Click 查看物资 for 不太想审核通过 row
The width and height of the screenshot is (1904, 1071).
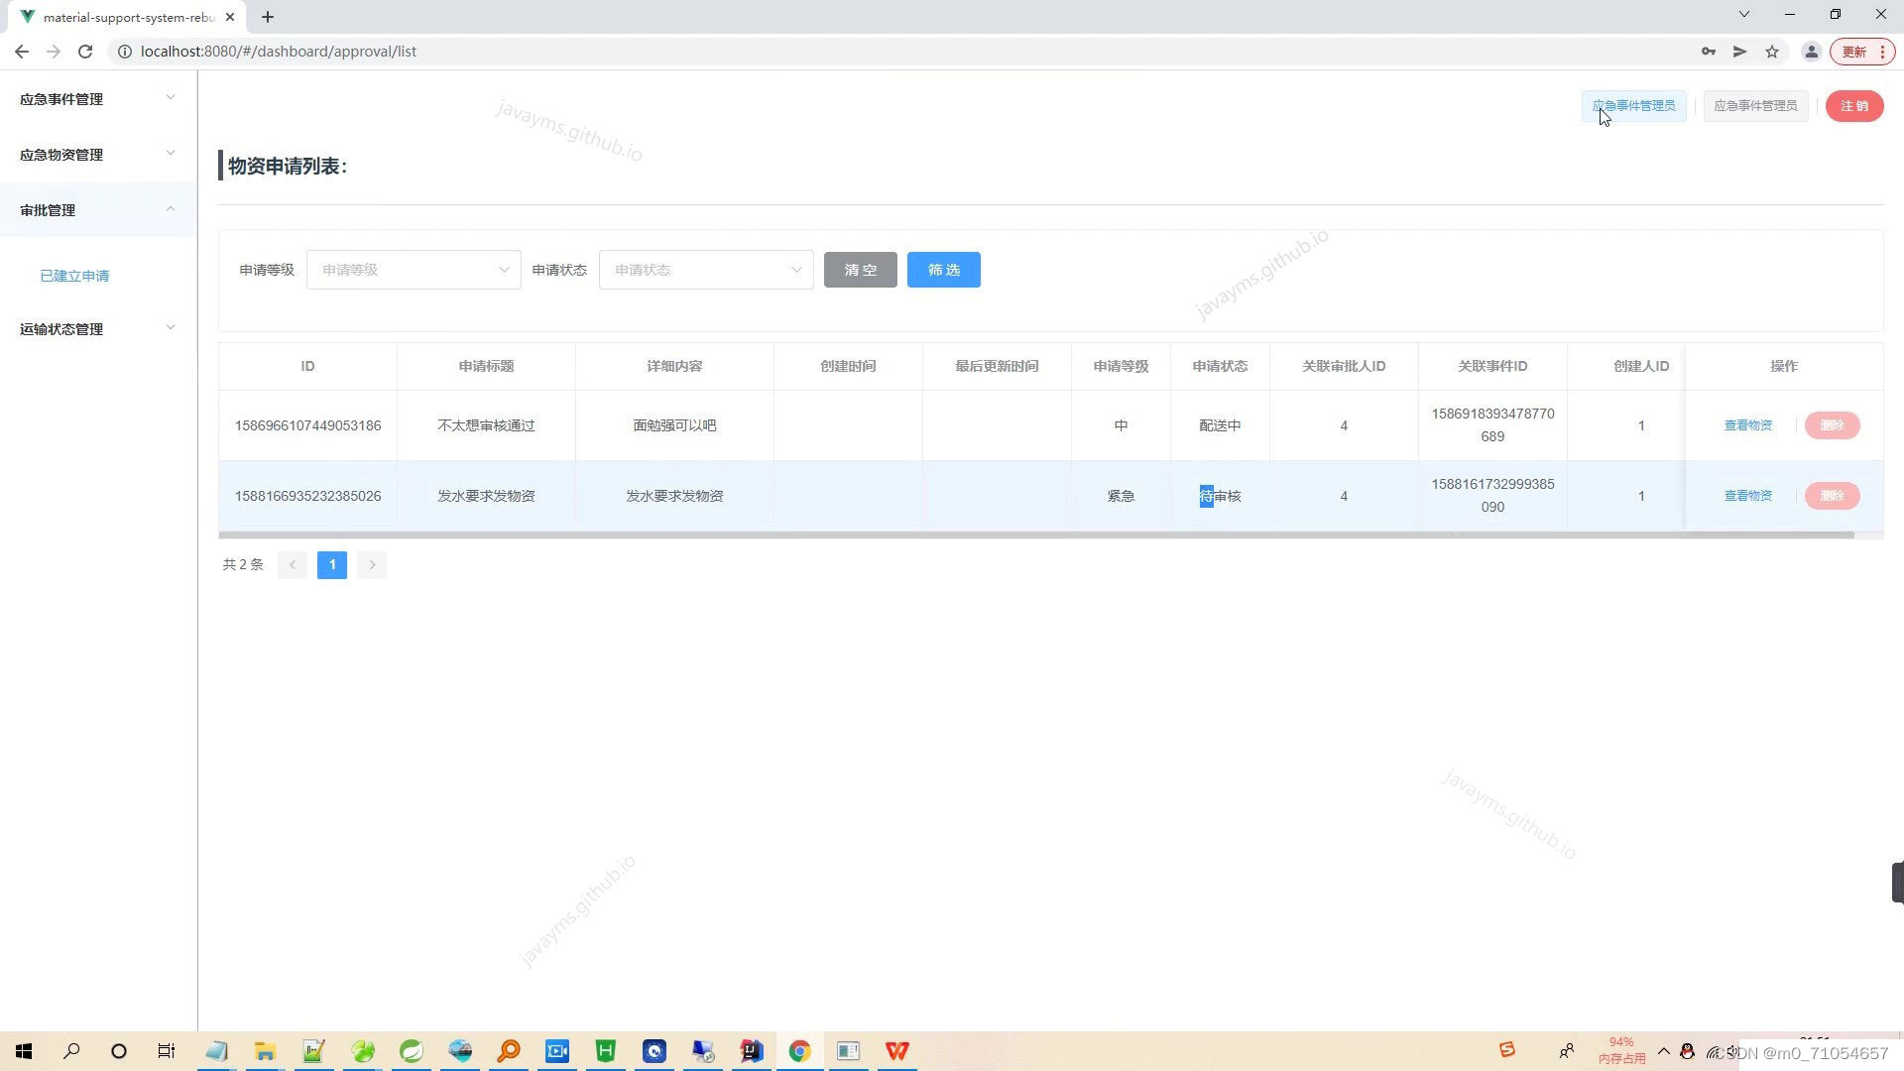click(1748, 425)
